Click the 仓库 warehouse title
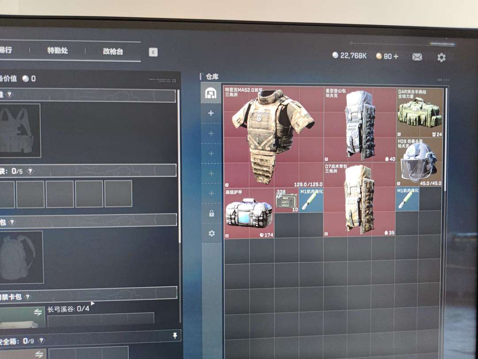478x359 pixels. pos(212,76)
